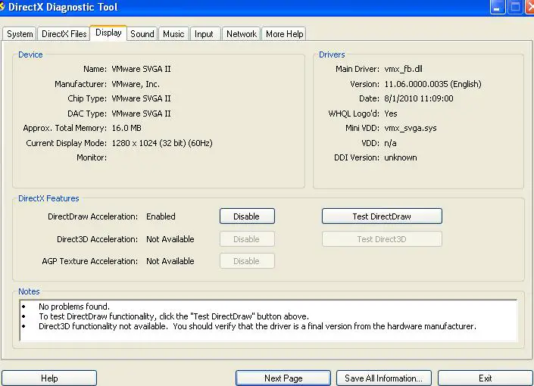Click the "To test DirectDraw functionality" note
The width and height of the screenshot is (534, 386).
click(x=173, y=316)
